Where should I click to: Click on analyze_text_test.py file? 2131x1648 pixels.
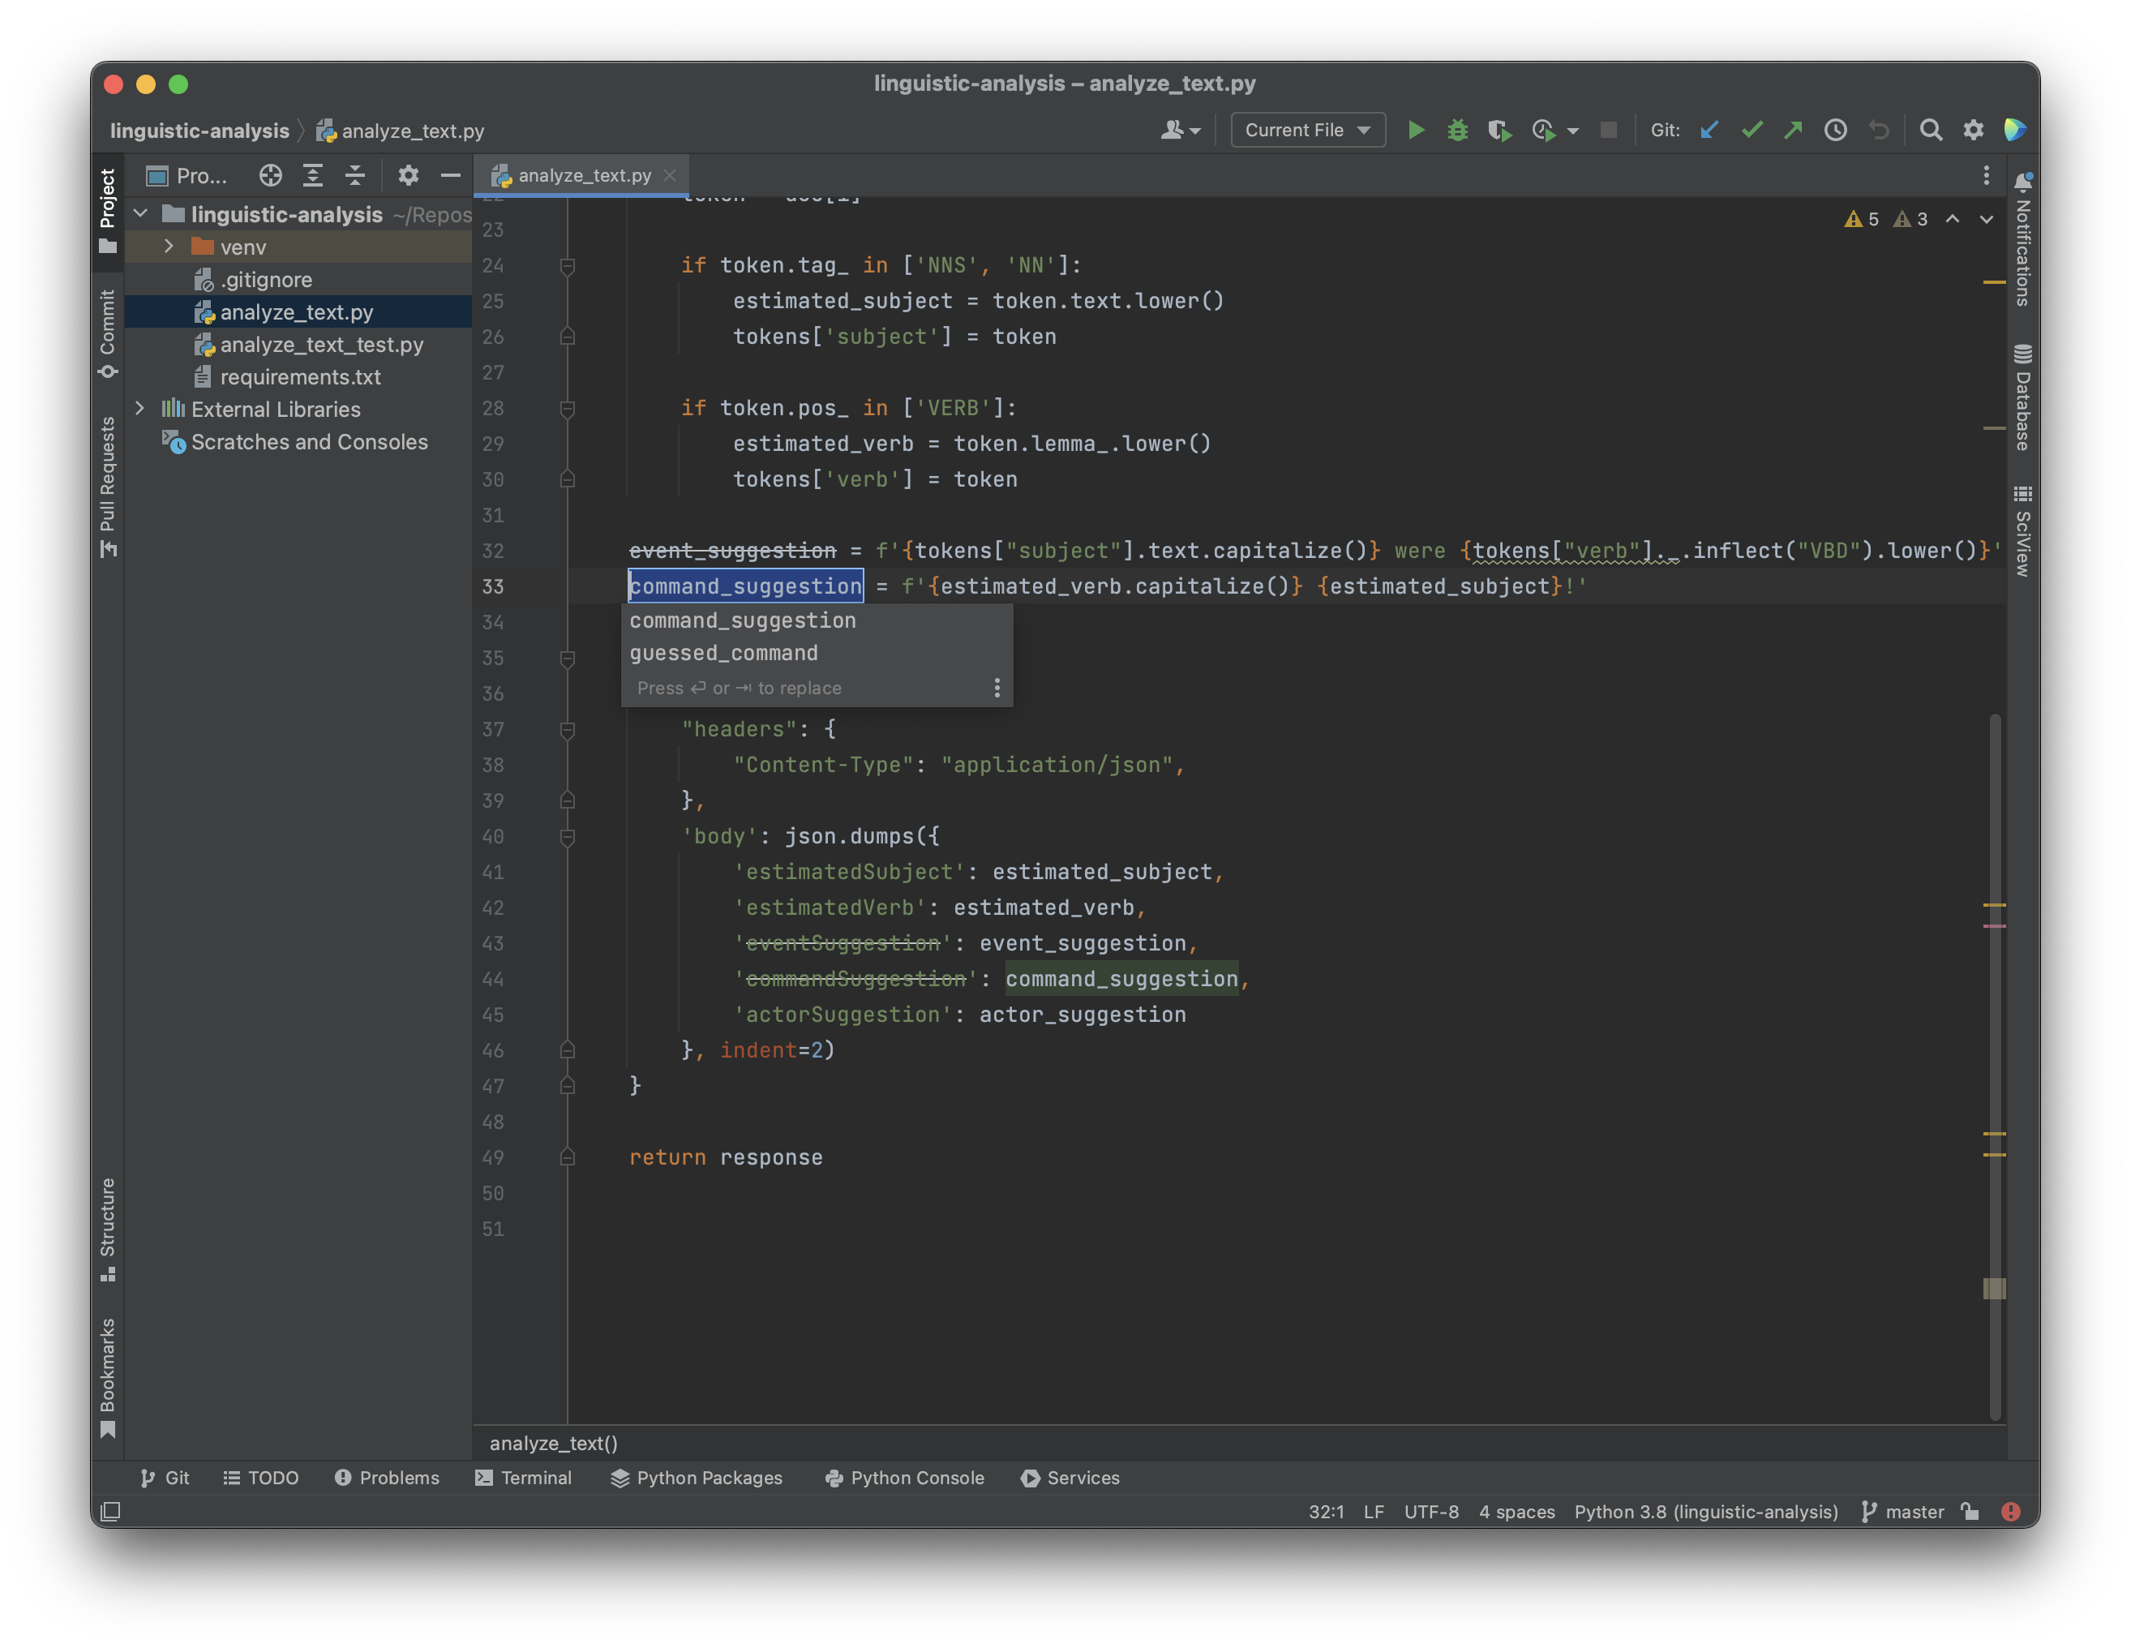(322, 344)
